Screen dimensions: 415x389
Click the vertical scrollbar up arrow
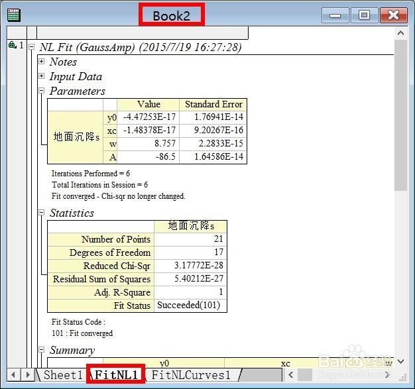(x=400, y=33)
